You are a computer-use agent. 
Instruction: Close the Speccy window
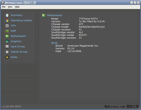pos(138,3)
